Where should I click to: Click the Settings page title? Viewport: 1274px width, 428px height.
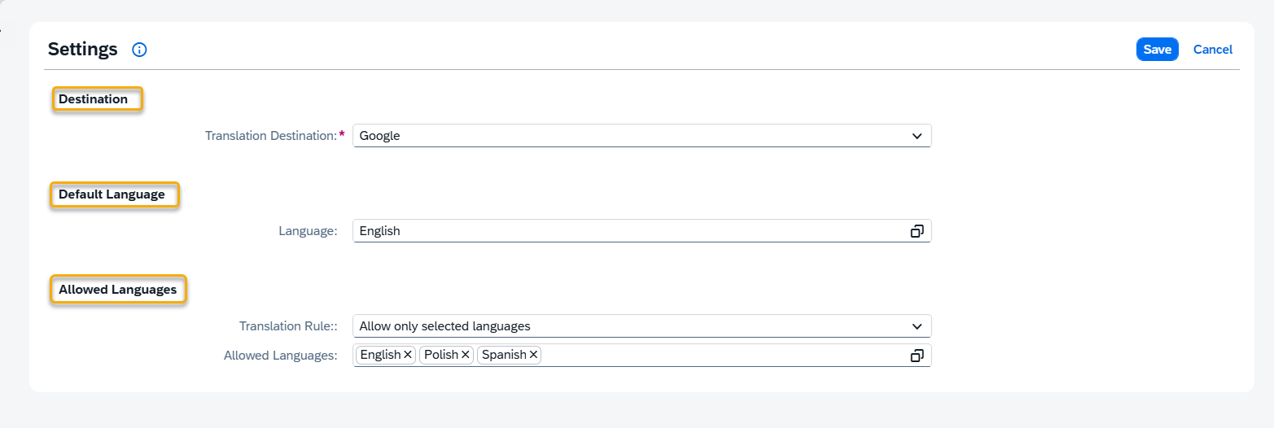(x=83, y=49)
